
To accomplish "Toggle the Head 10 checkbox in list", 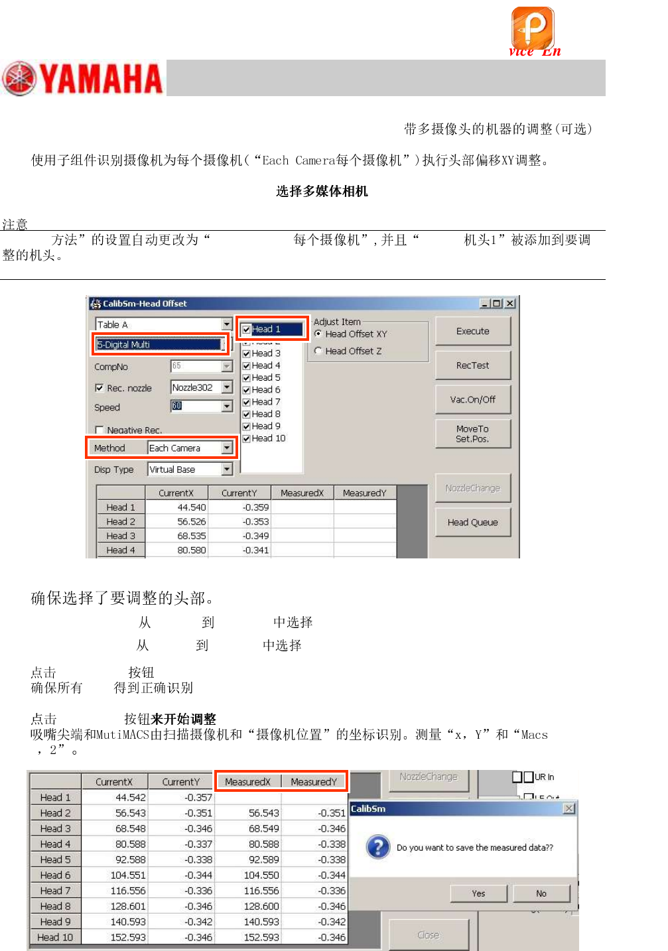I will [247, 438].
